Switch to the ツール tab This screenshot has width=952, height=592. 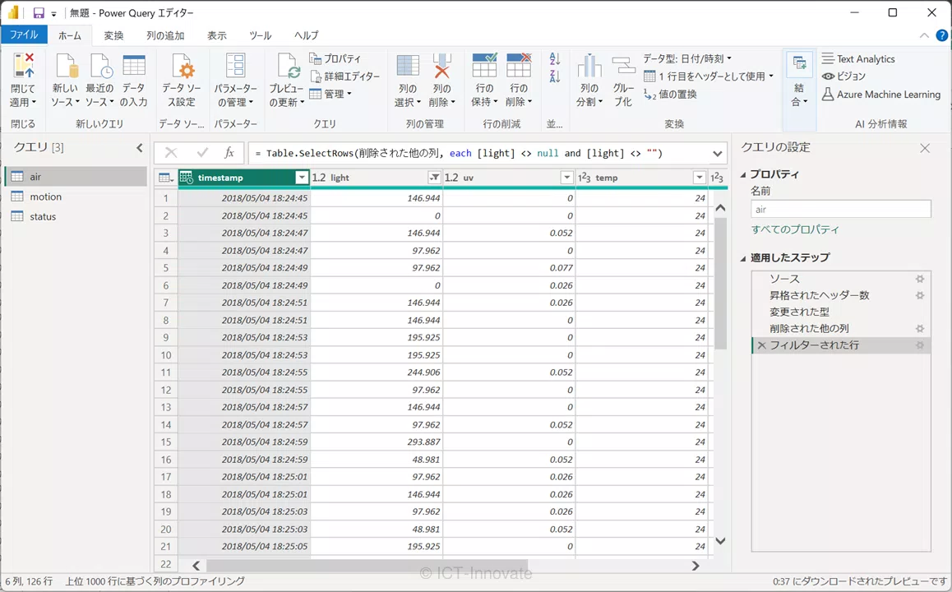tap(260, 35)
